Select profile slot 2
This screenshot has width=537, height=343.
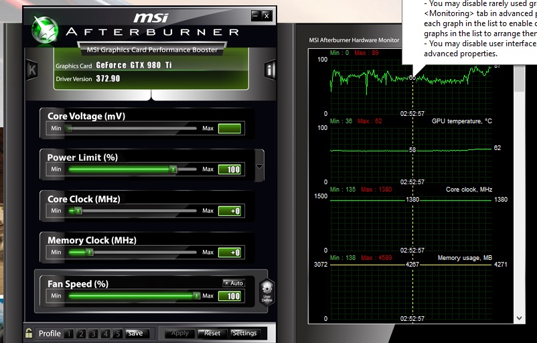(x=81, y=334)
